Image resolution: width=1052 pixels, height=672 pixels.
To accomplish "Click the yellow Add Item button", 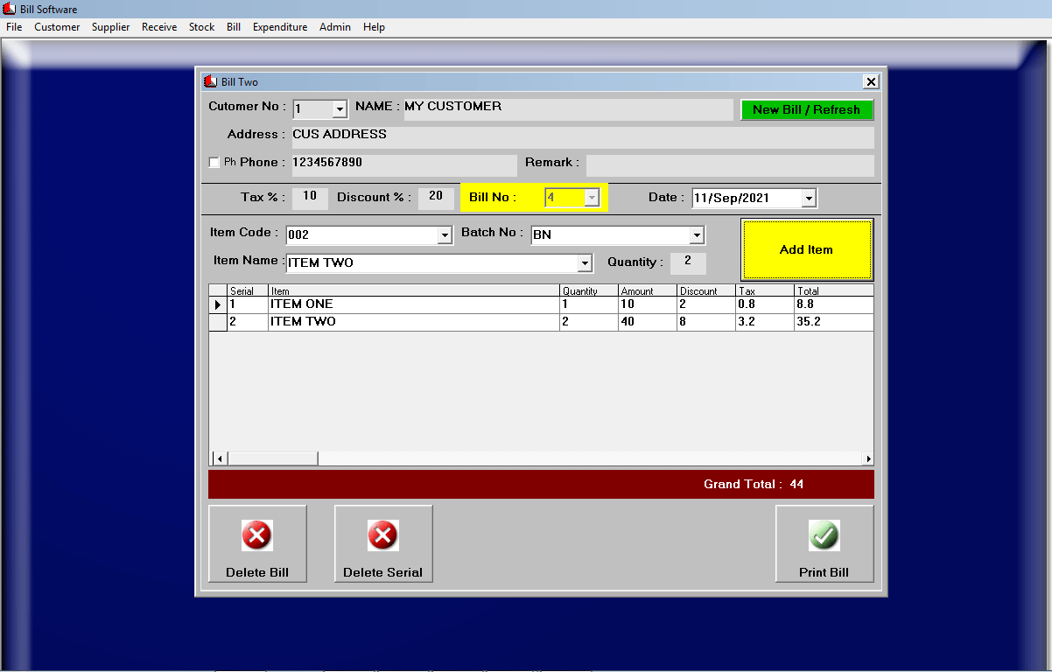I will (807, 249).
